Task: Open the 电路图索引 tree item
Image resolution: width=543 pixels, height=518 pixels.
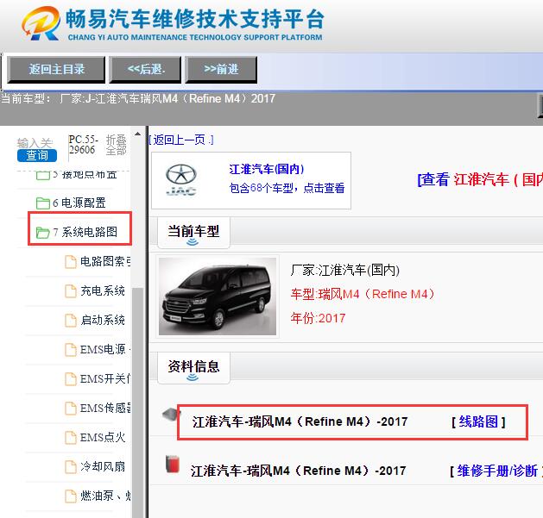Action: coord(105,261)
